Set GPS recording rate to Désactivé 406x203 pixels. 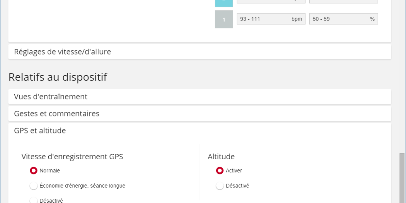pos(34,200)
